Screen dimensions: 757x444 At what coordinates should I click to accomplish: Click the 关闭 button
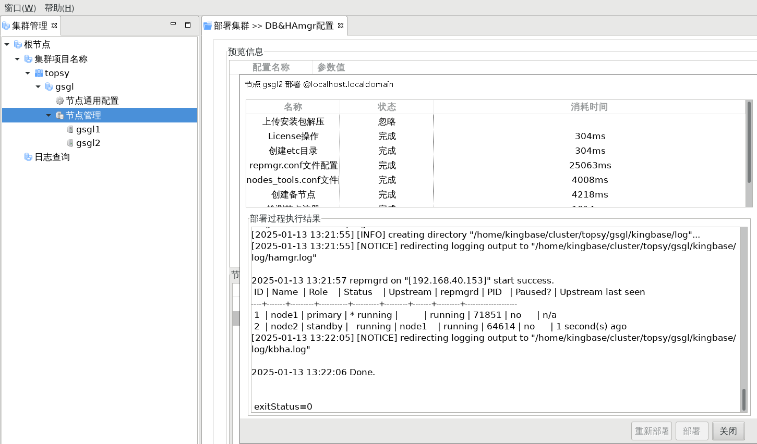(x=728, y=431)
